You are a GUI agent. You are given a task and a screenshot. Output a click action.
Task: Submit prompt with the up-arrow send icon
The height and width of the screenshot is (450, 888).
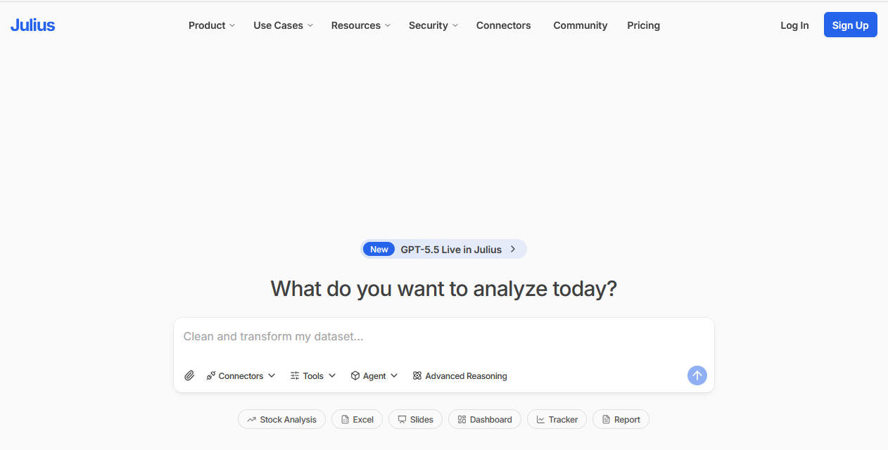tap(697, 375)
